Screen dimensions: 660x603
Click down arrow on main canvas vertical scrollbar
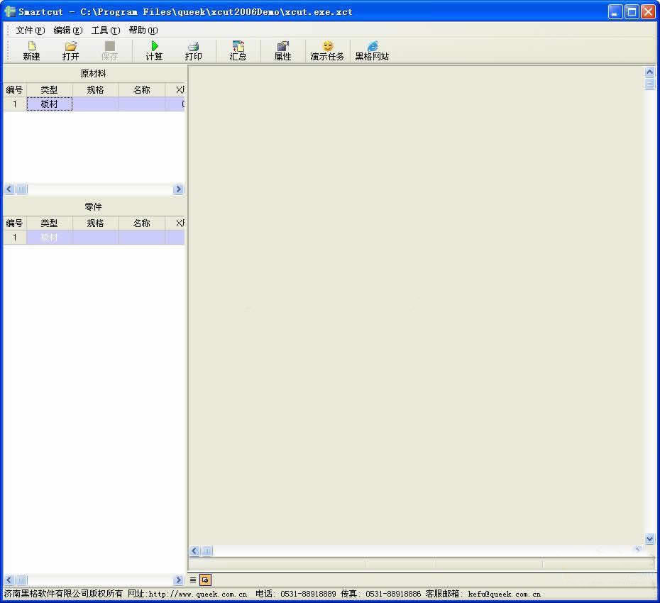649,538
